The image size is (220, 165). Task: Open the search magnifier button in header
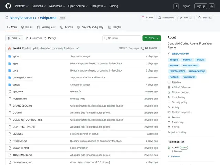pos(176,6)
